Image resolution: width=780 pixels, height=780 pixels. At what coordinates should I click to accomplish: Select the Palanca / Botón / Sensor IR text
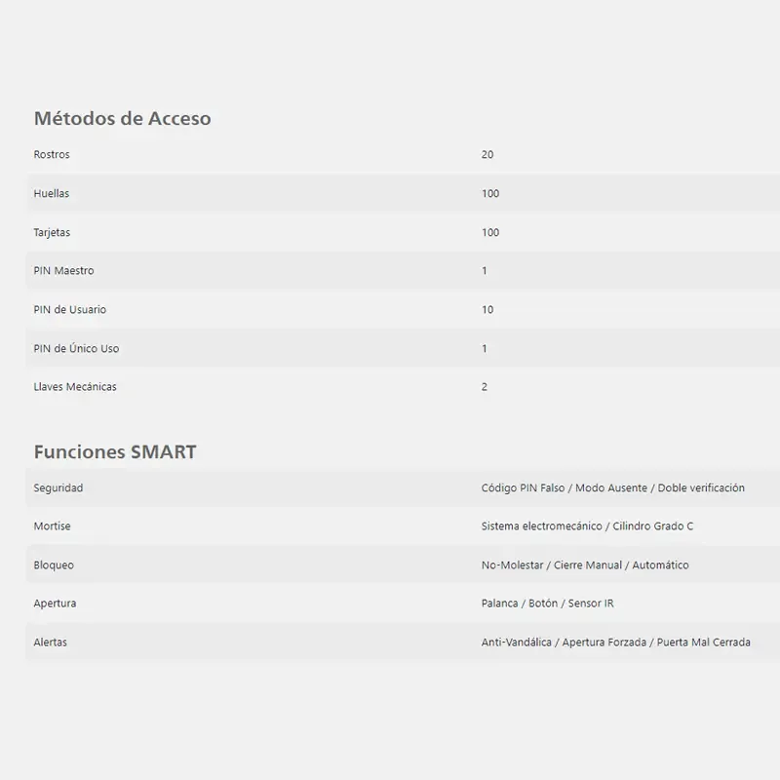coord(547,603)
